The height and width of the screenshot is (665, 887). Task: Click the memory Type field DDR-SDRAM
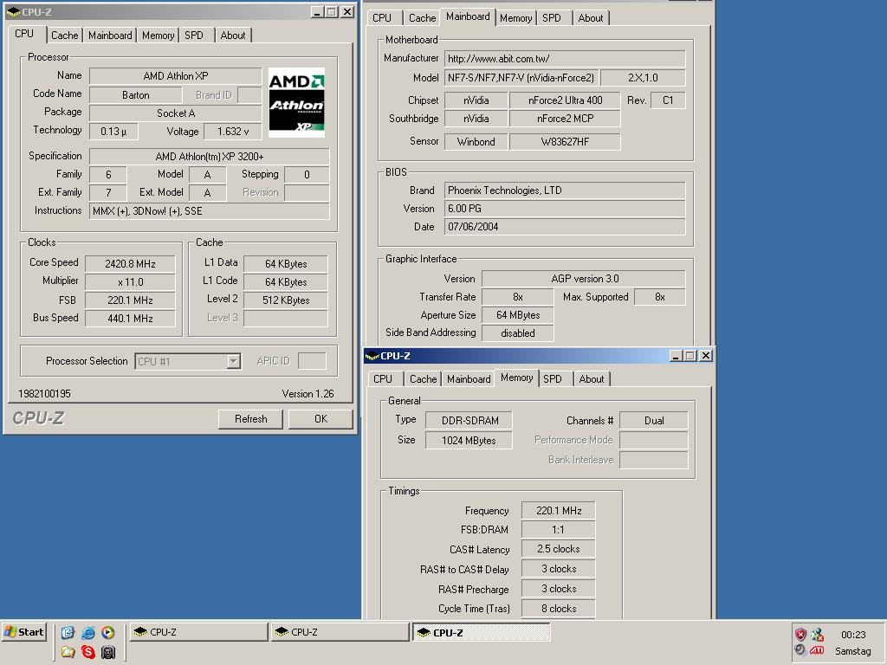(469, 421)
